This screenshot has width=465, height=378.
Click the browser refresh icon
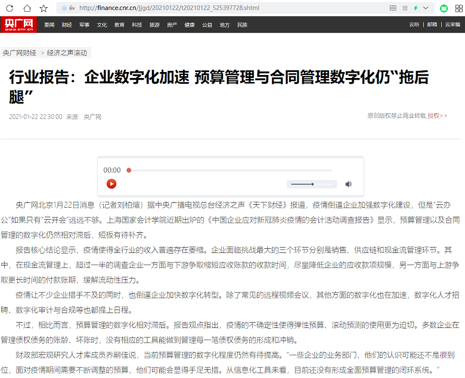tap(10, 8)
